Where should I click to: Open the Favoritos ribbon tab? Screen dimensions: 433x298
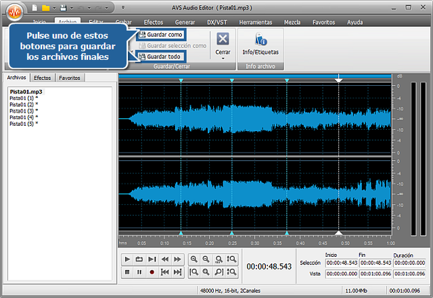click(323, 22)
